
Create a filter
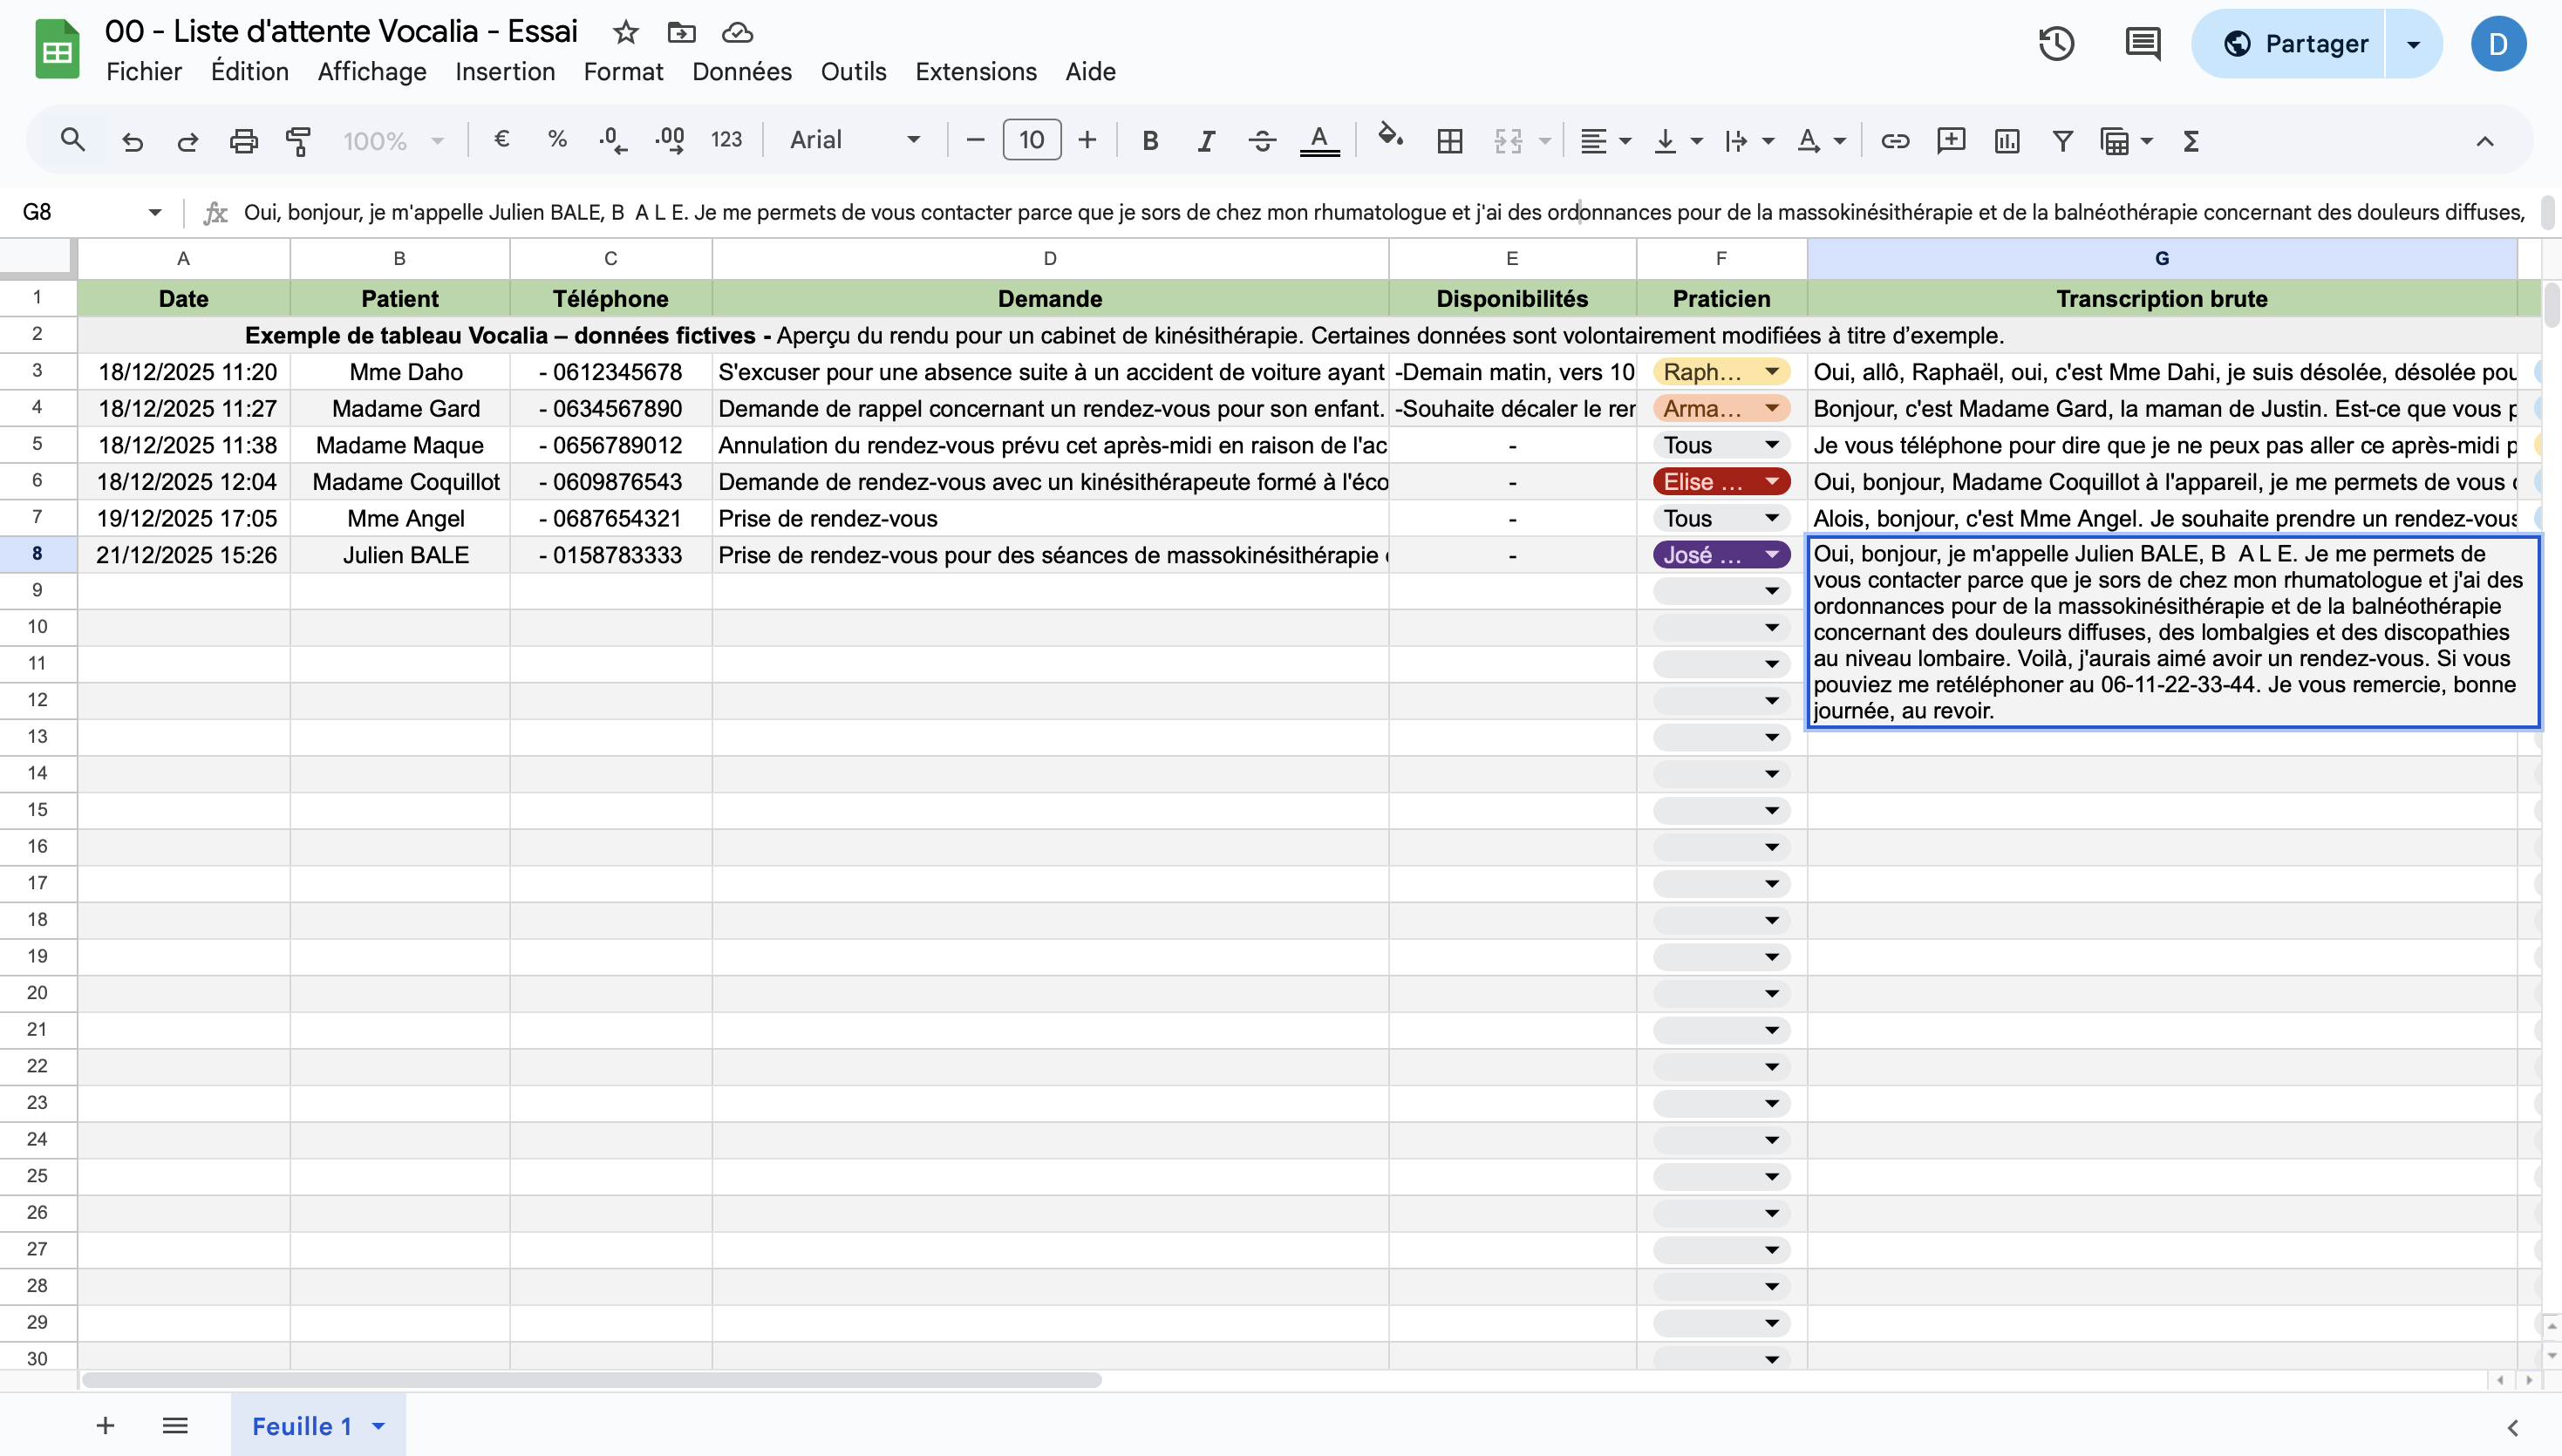point(2062,141)
